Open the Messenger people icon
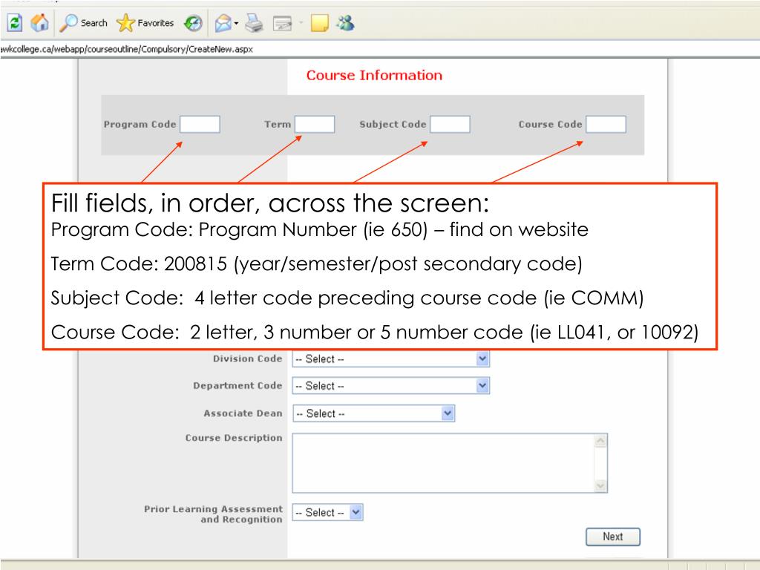The width and height of the screenshot is (760, 570). tap(346, 22)
